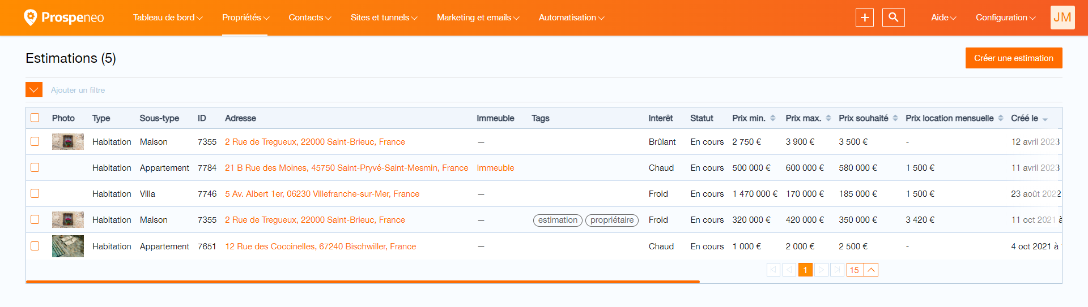The height and width of the screenshot is (307, 1088).
Task: Expand the orange filter chevron button
Action: [x=34, y=90]
